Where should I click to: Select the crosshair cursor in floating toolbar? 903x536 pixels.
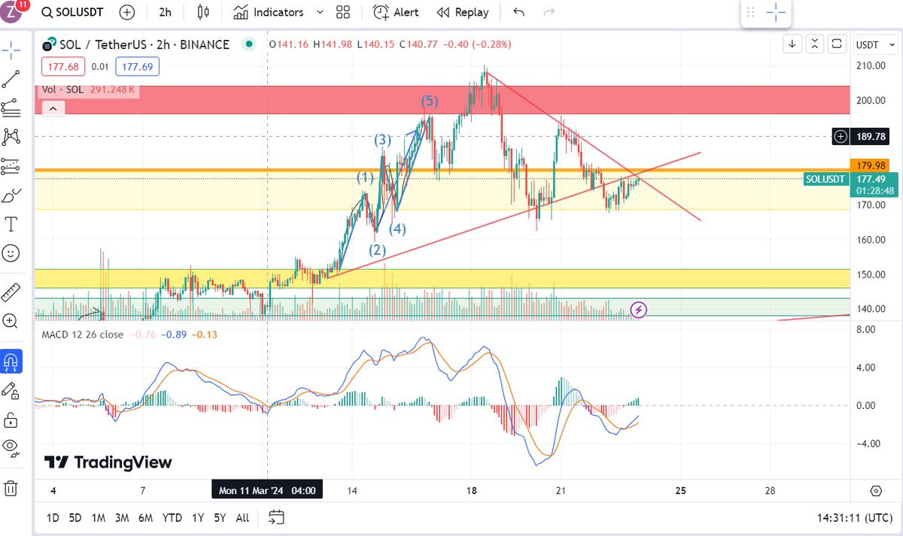click(776, 12)
